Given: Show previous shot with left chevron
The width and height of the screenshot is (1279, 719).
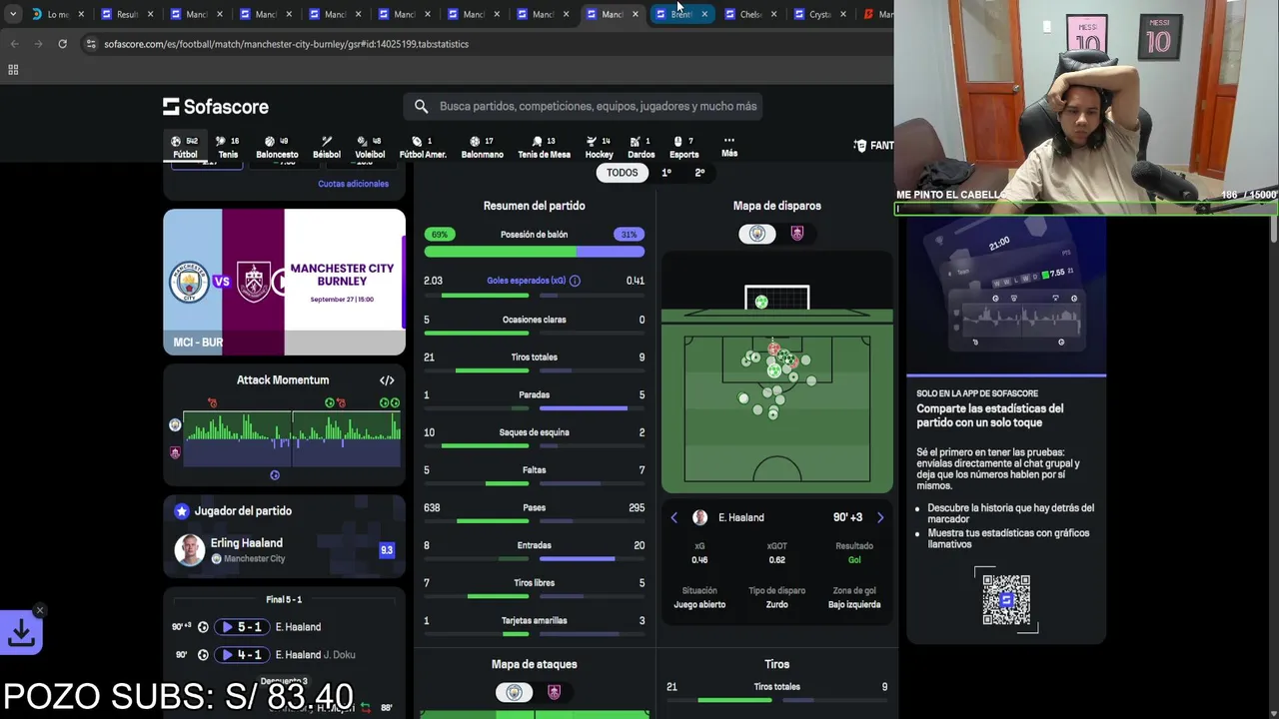Looking at the screenshot, I should point(673,517).
